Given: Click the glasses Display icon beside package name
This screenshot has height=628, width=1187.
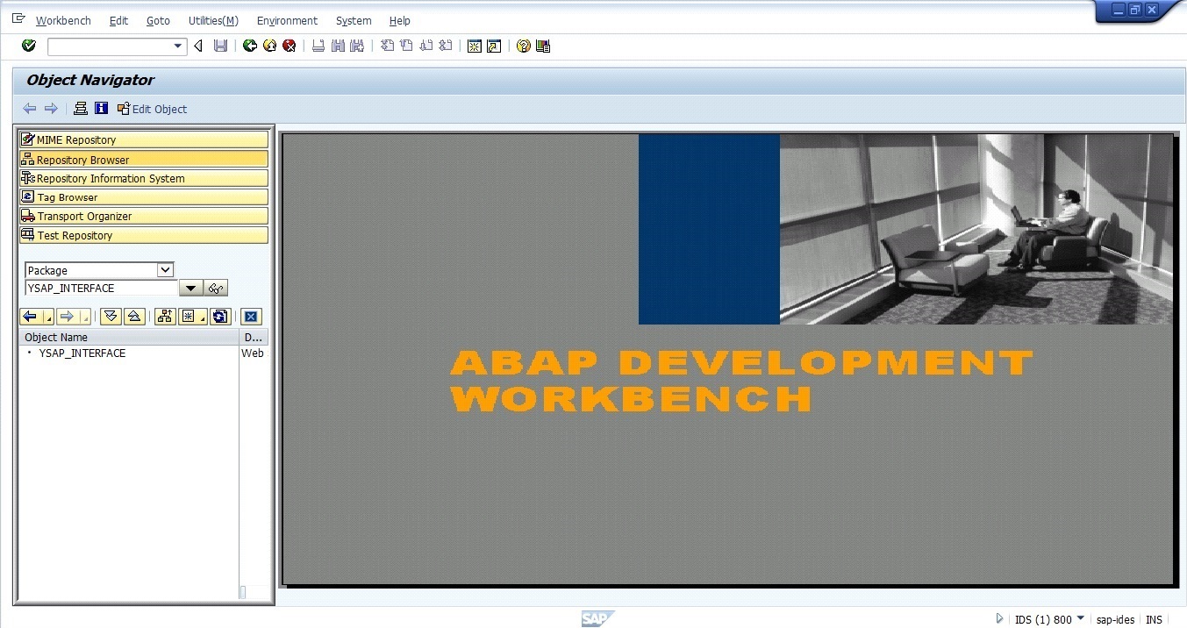Looking at the screenshot, I should (x=216, y=289).
